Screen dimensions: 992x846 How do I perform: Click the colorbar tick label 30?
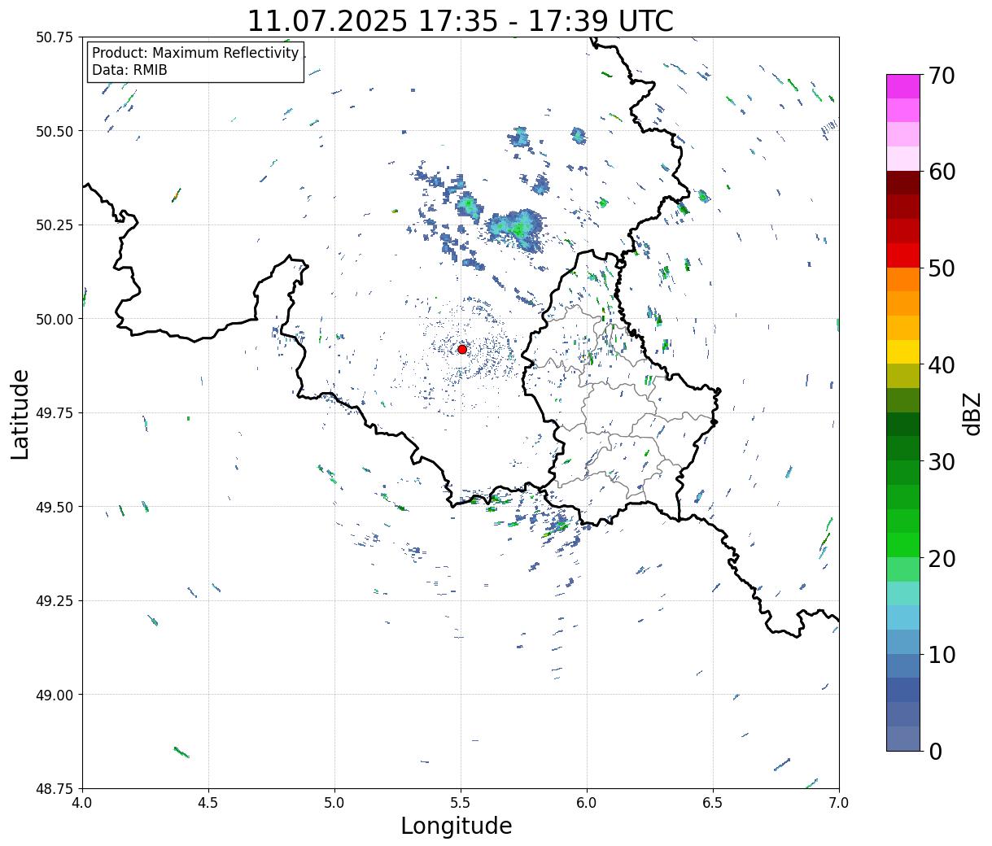pyautogui.click(x=942, y=462)
